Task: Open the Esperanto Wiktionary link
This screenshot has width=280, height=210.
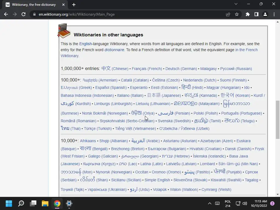Action: pos(139,88)
